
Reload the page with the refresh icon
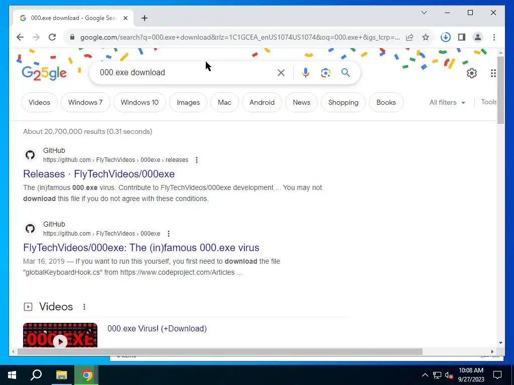tap(52, 37)
